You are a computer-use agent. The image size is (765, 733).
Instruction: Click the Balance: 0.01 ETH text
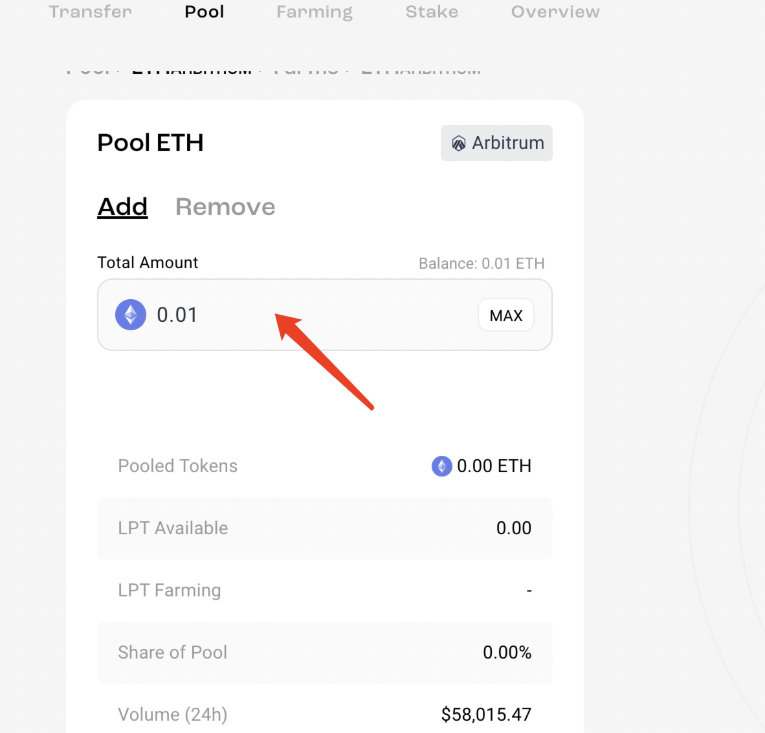(481, 264)
